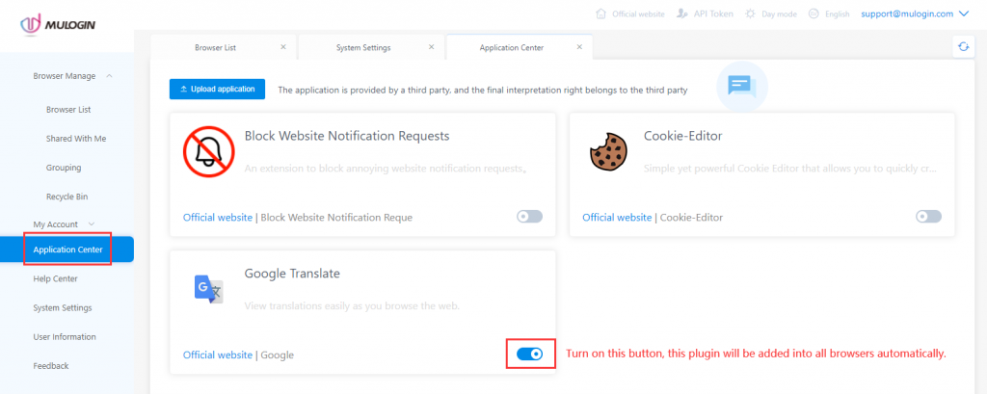Viewport: 987px width, 394px height.
Task: Switch Day mode via sun icon
Action: click(750, 13)
